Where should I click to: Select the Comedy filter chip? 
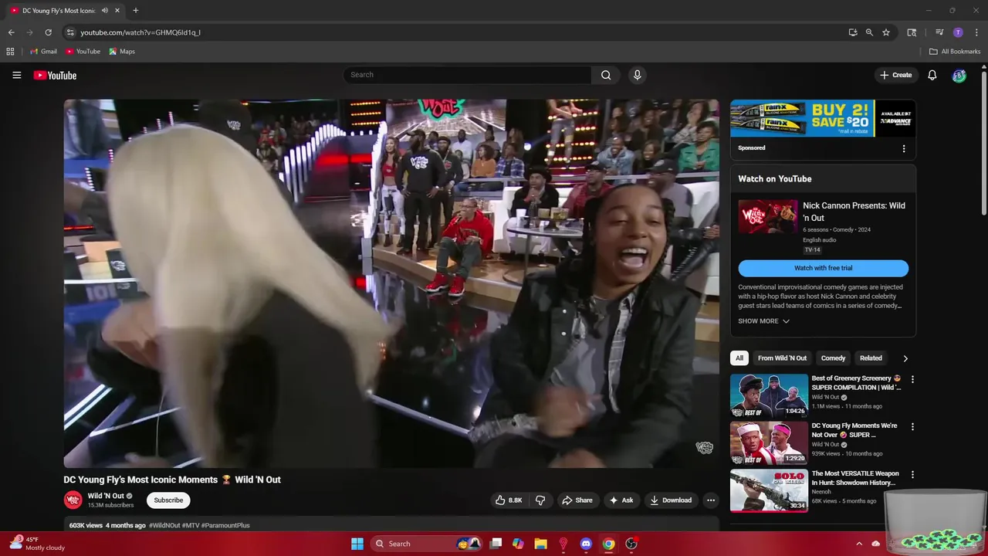(833, 358)
